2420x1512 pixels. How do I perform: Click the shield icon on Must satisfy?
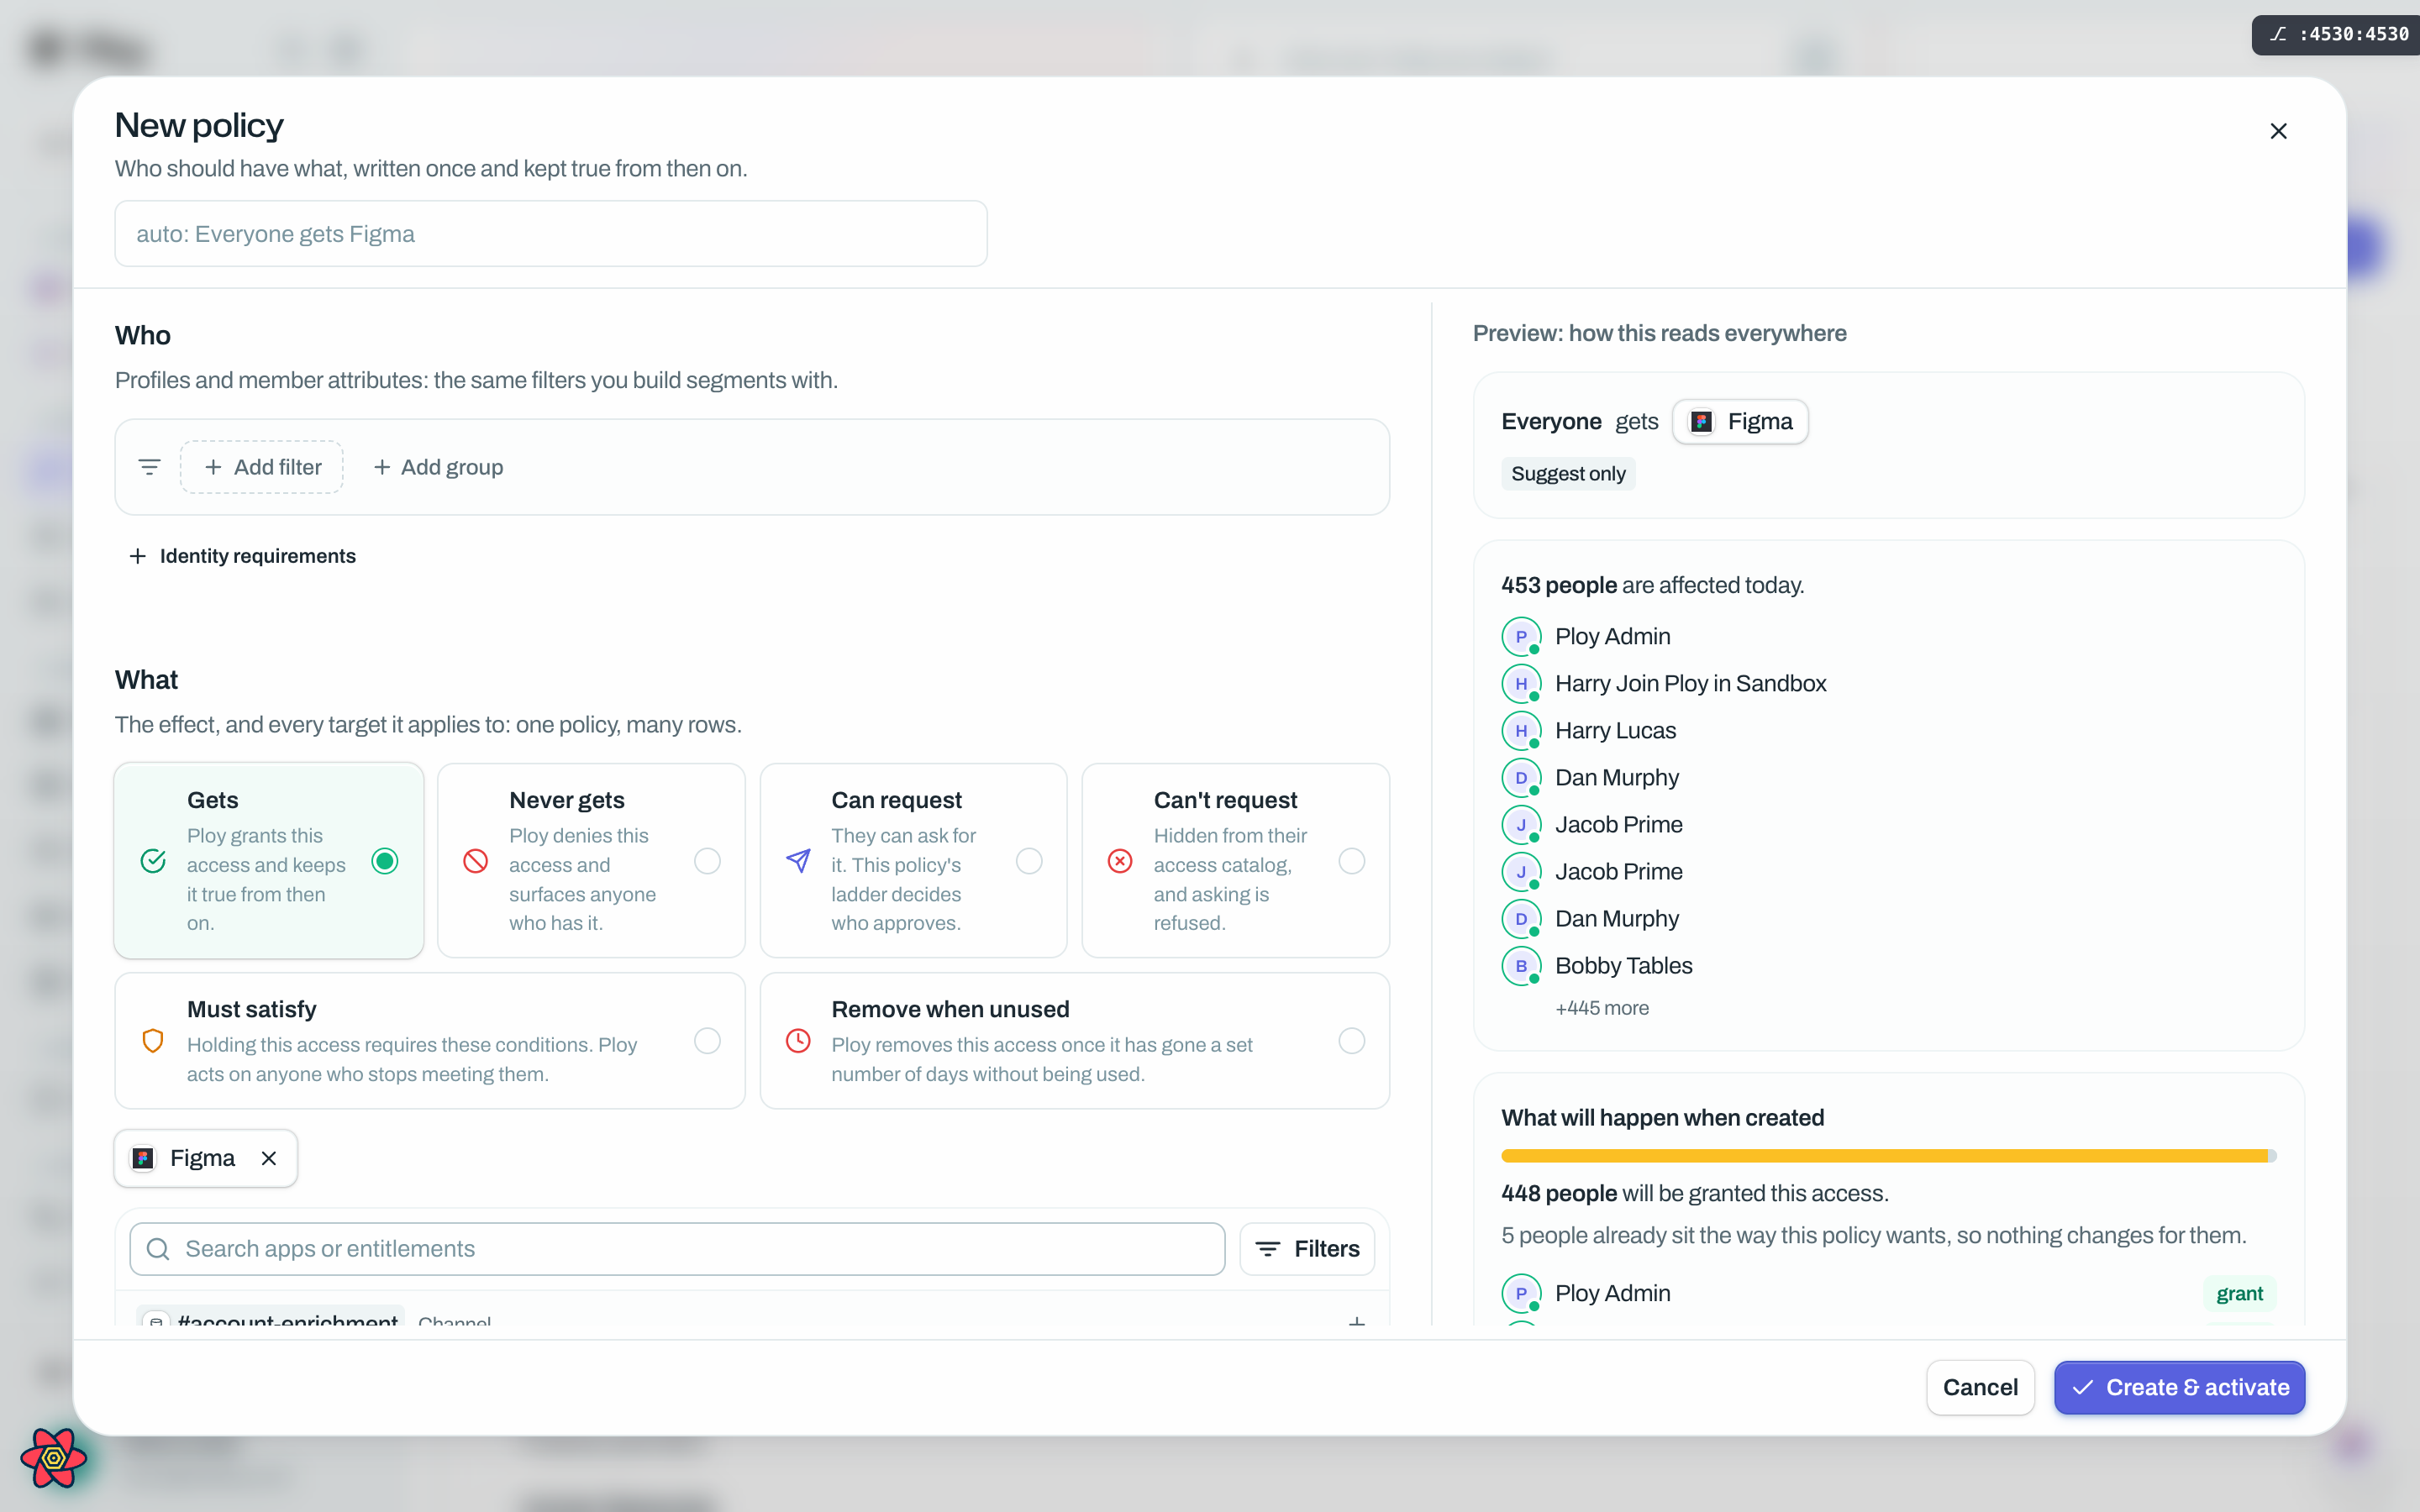tap(153, 1041)
